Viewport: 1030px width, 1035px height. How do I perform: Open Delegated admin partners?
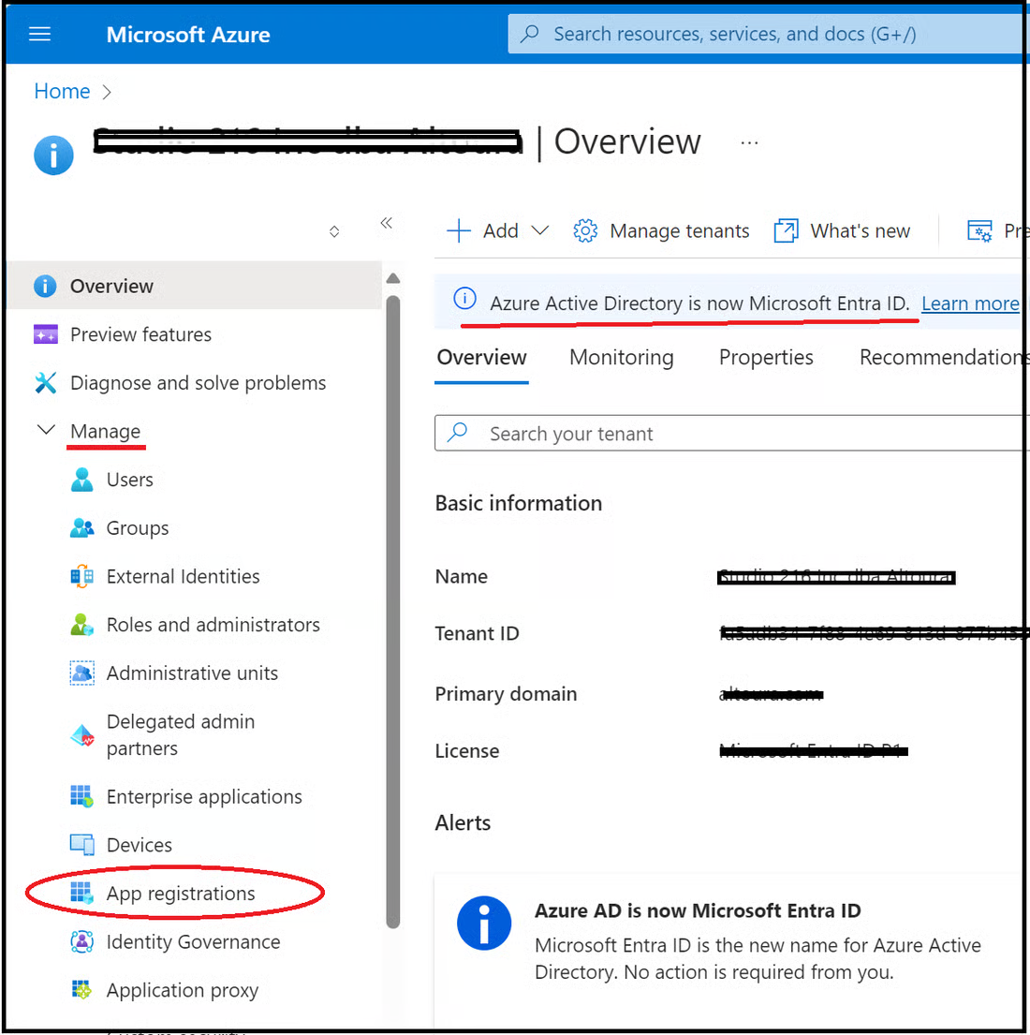click(181, 734)
